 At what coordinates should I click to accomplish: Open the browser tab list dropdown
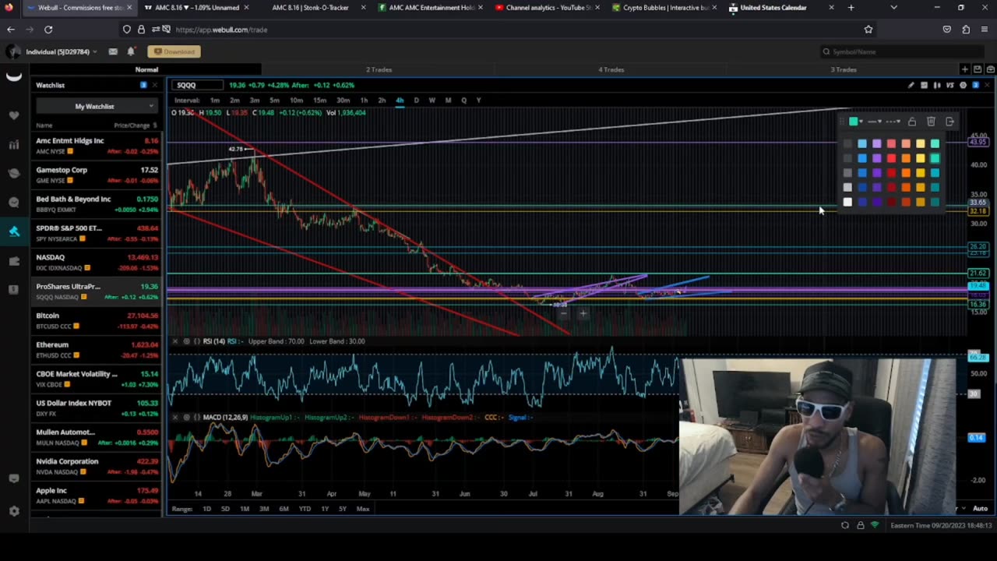893,8
